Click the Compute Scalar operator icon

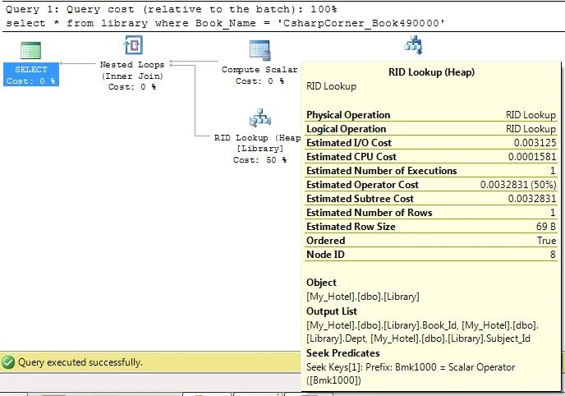260,50
